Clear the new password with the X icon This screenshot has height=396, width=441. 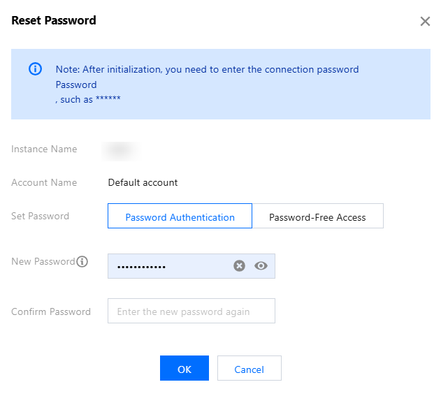tap(239, 266)
